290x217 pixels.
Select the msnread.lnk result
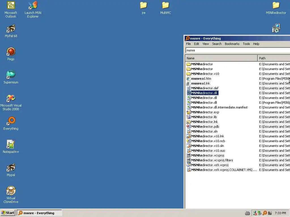201,83
